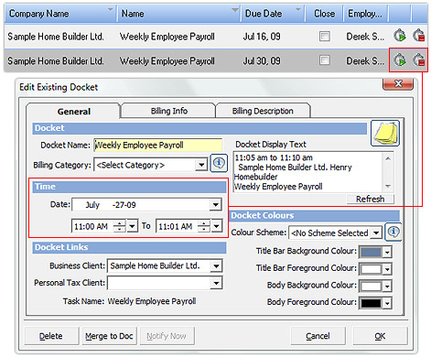Start timer icon in Jul 30, 09 row
This screenshot has height=357, width=431.
pos(399,59)
